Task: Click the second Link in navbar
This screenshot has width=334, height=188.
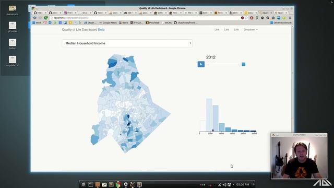Action: point(226,30)
